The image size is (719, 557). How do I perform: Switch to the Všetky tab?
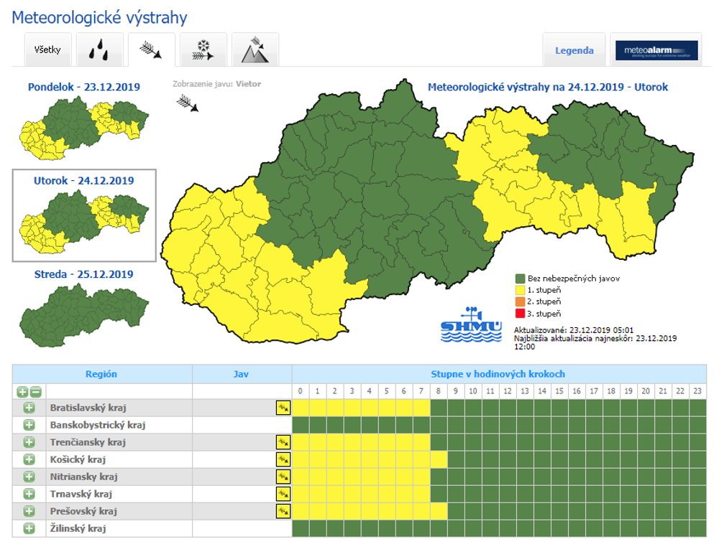point(47,50)
